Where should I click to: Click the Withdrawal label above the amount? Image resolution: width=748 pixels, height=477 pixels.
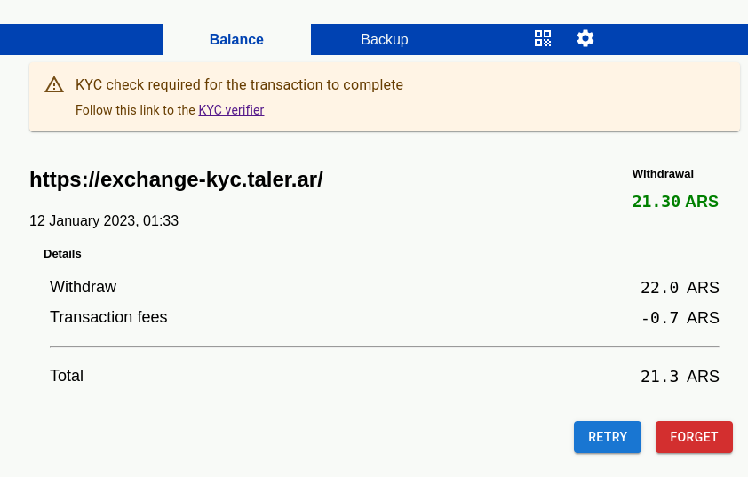click(663, 174)
